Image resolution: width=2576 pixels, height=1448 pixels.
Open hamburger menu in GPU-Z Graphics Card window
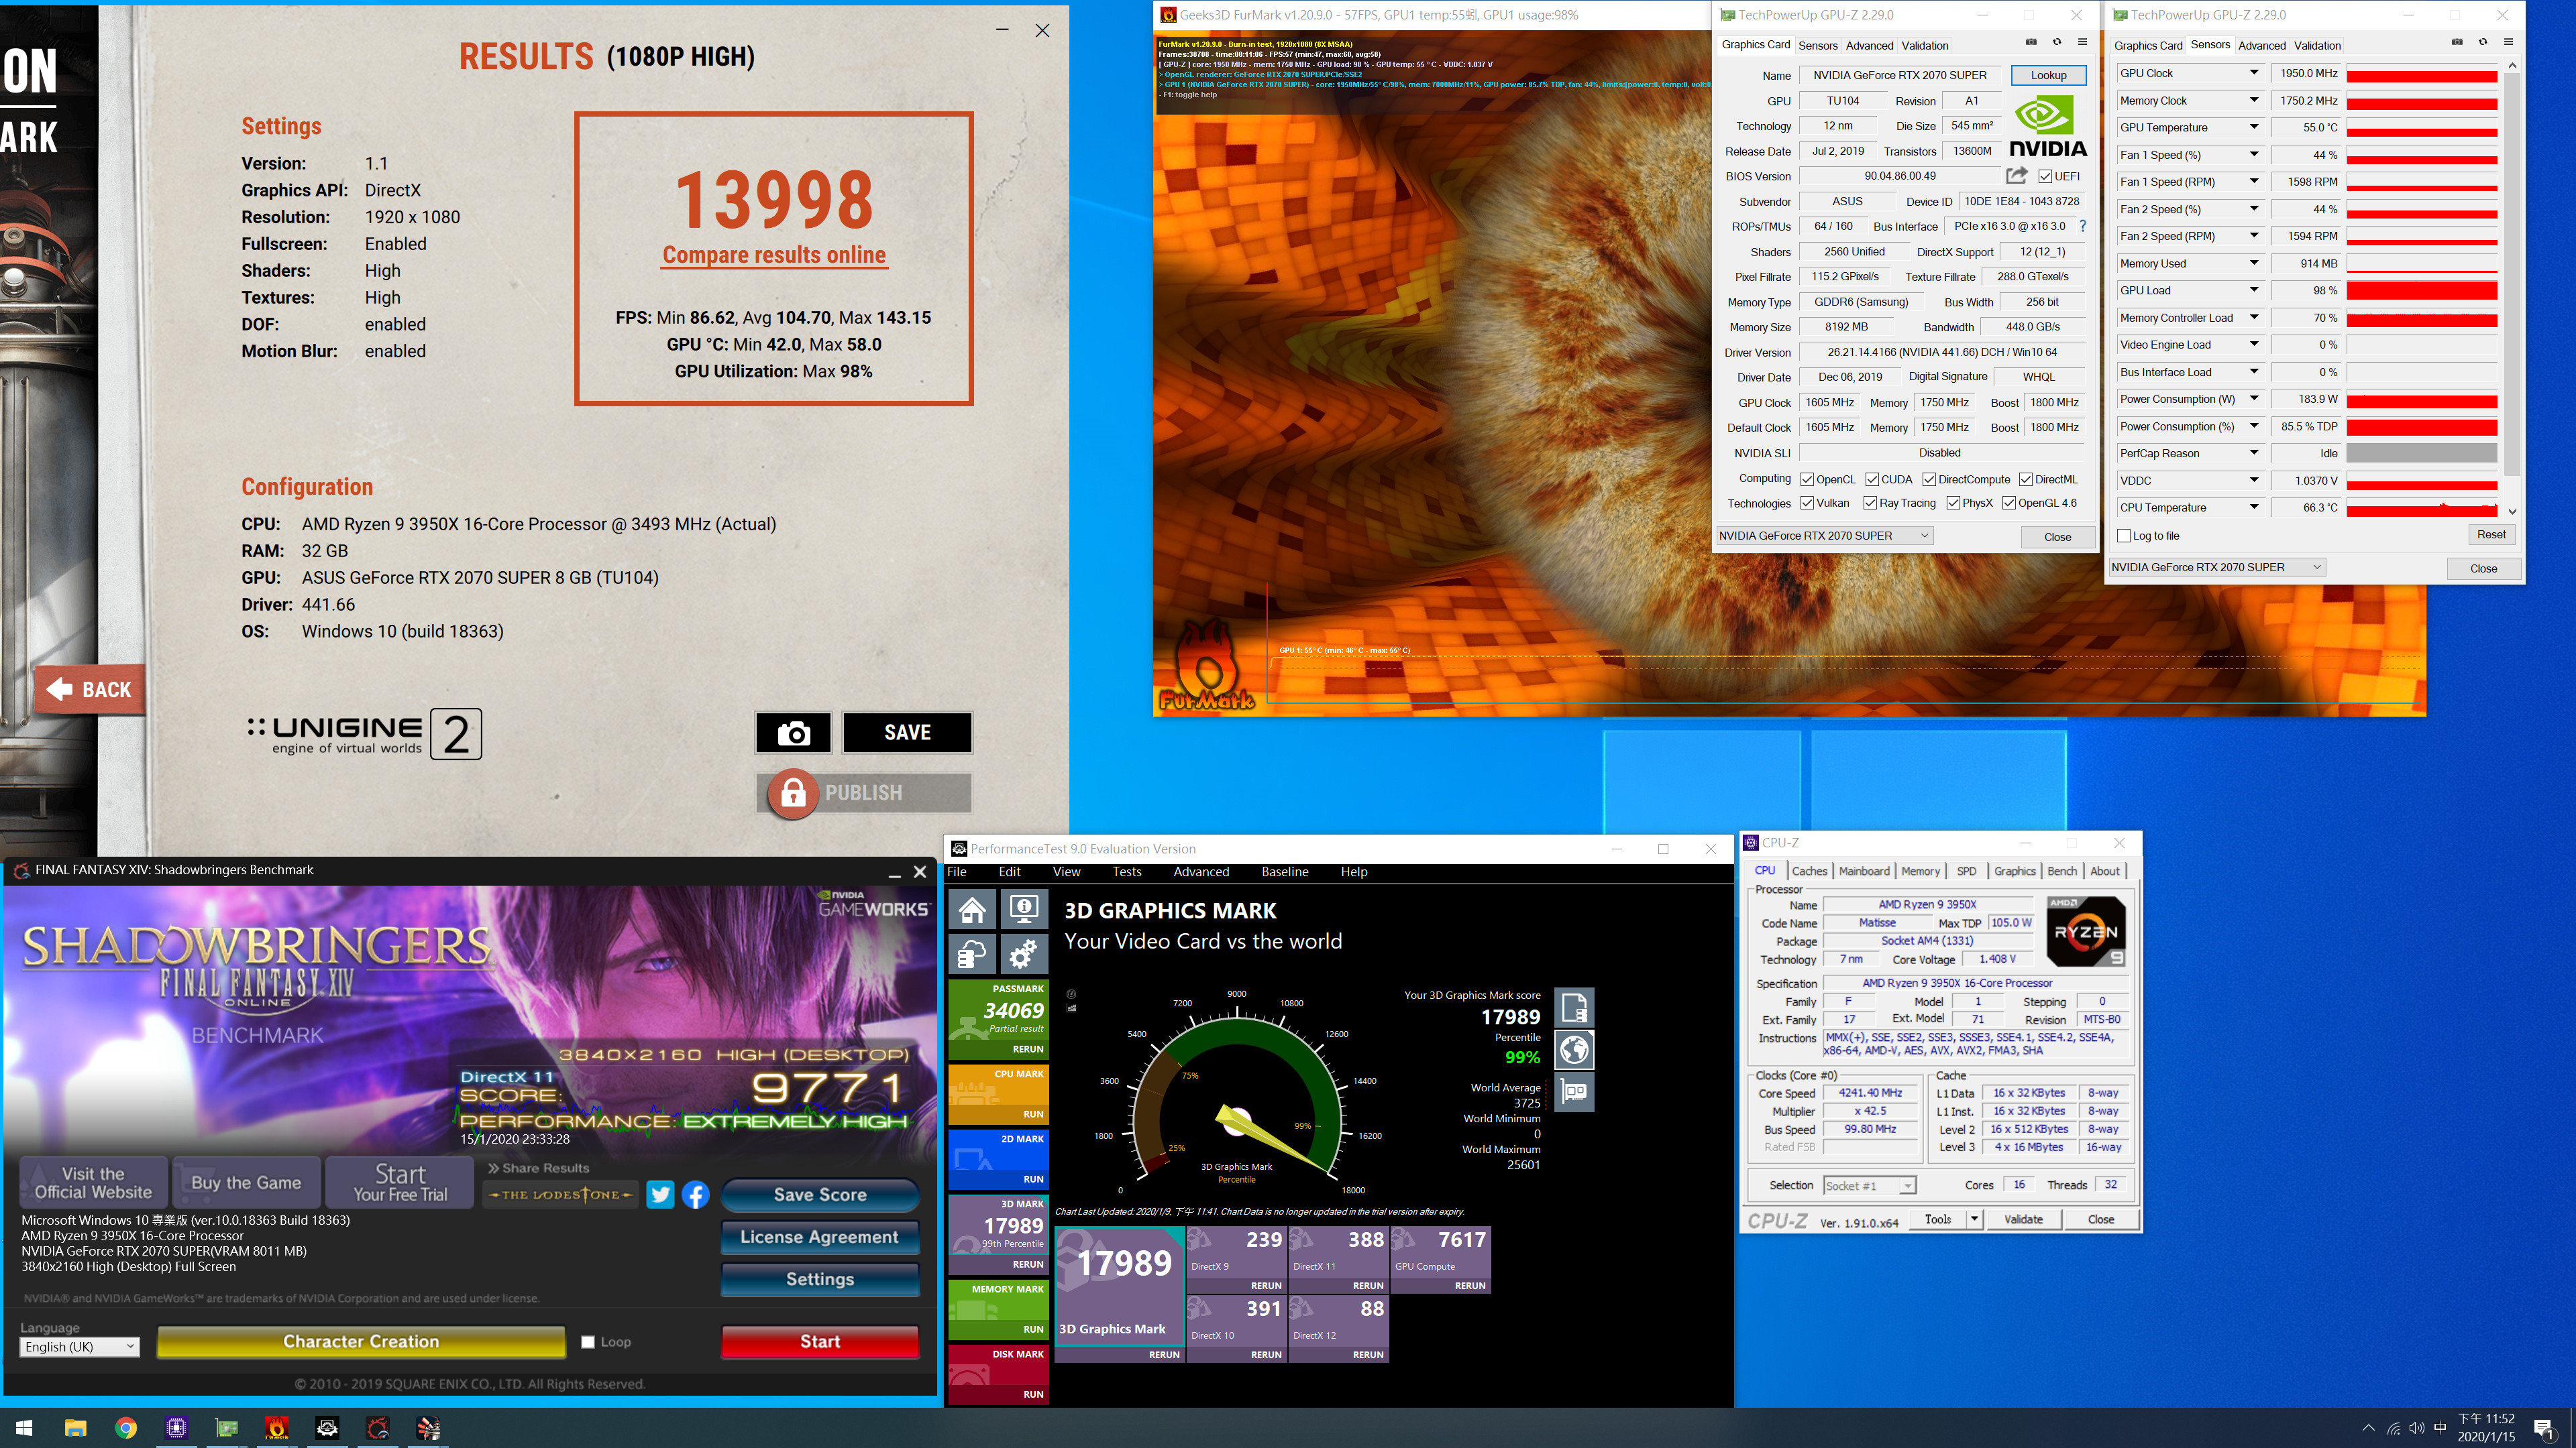click(x=2083, y=42)
